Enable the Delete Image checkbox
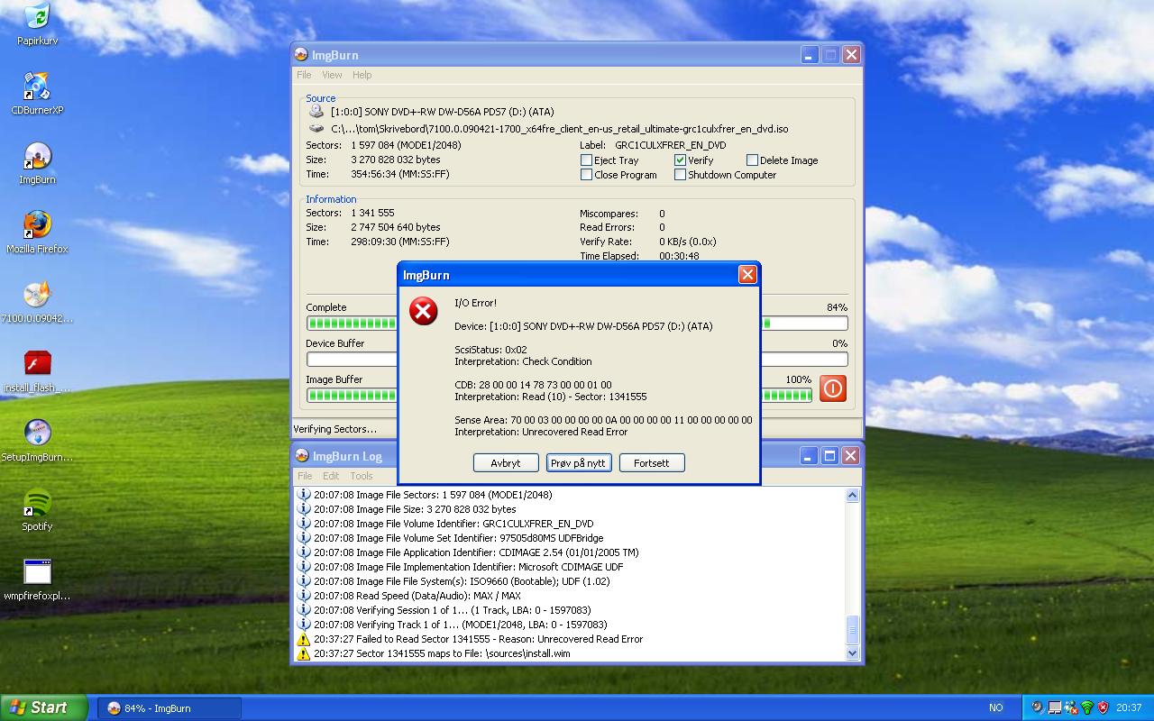1154x721 pixels. (752, 160)
